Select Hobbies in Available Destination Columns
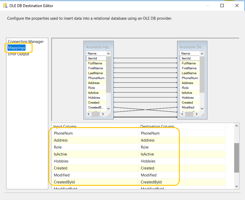This screenshot has width=245, height=200. coord(190,97)
